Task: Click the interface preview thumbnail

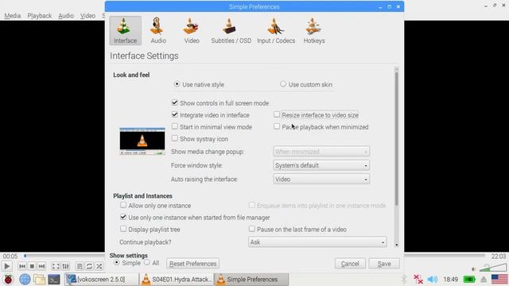Action: 142,141
